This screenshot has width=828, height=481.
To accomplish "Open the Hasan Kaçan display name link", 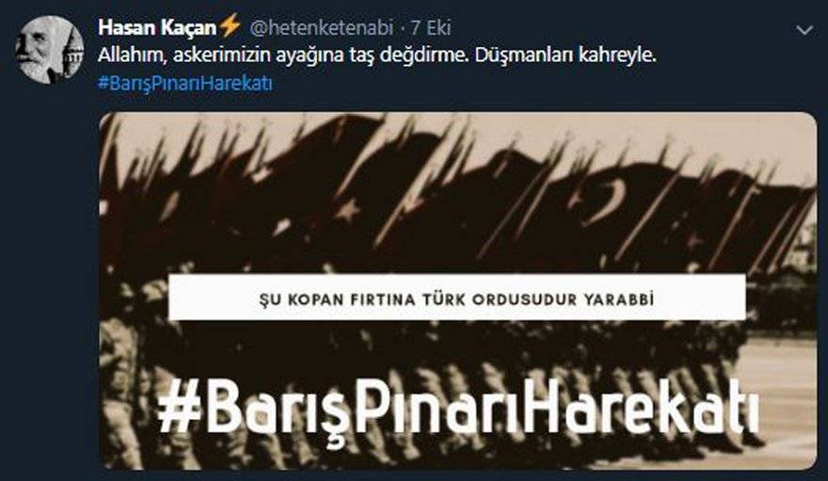I will (x=157, y=27).
